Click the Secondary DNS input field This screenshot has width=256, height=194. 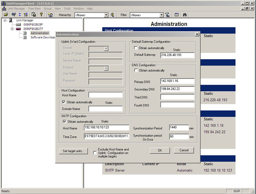pyautogui.click(x=178, y=89)
